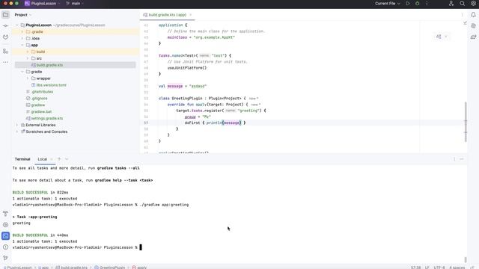
Task: Expand External Libraries node
Action: click(x=17, y=125)
